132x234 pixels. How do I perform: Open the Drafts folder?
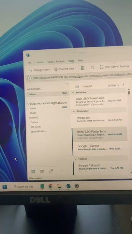[x=33, y=113]
